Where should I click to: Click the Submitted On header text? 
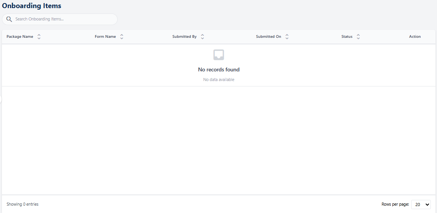[x=269, y=37]
